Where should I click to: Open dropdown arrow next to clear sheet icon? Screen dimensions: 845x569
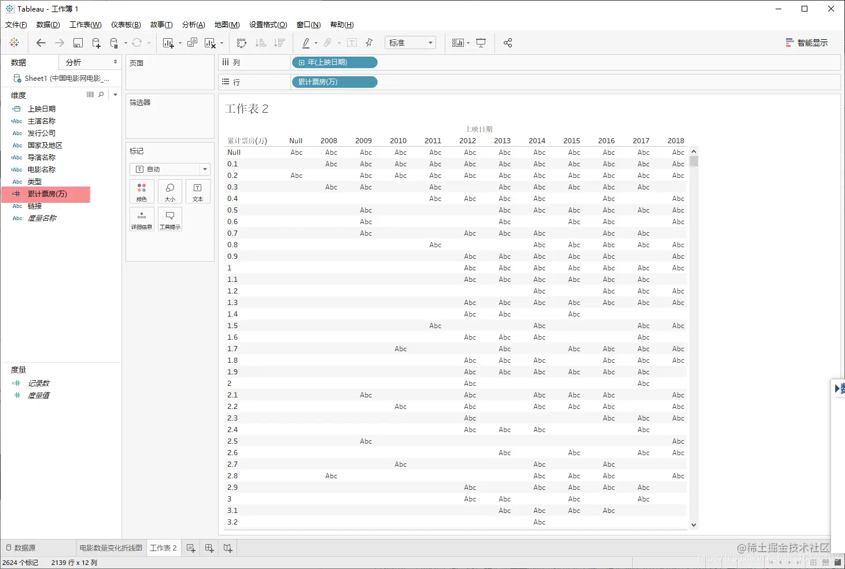(x=222, y=43)
